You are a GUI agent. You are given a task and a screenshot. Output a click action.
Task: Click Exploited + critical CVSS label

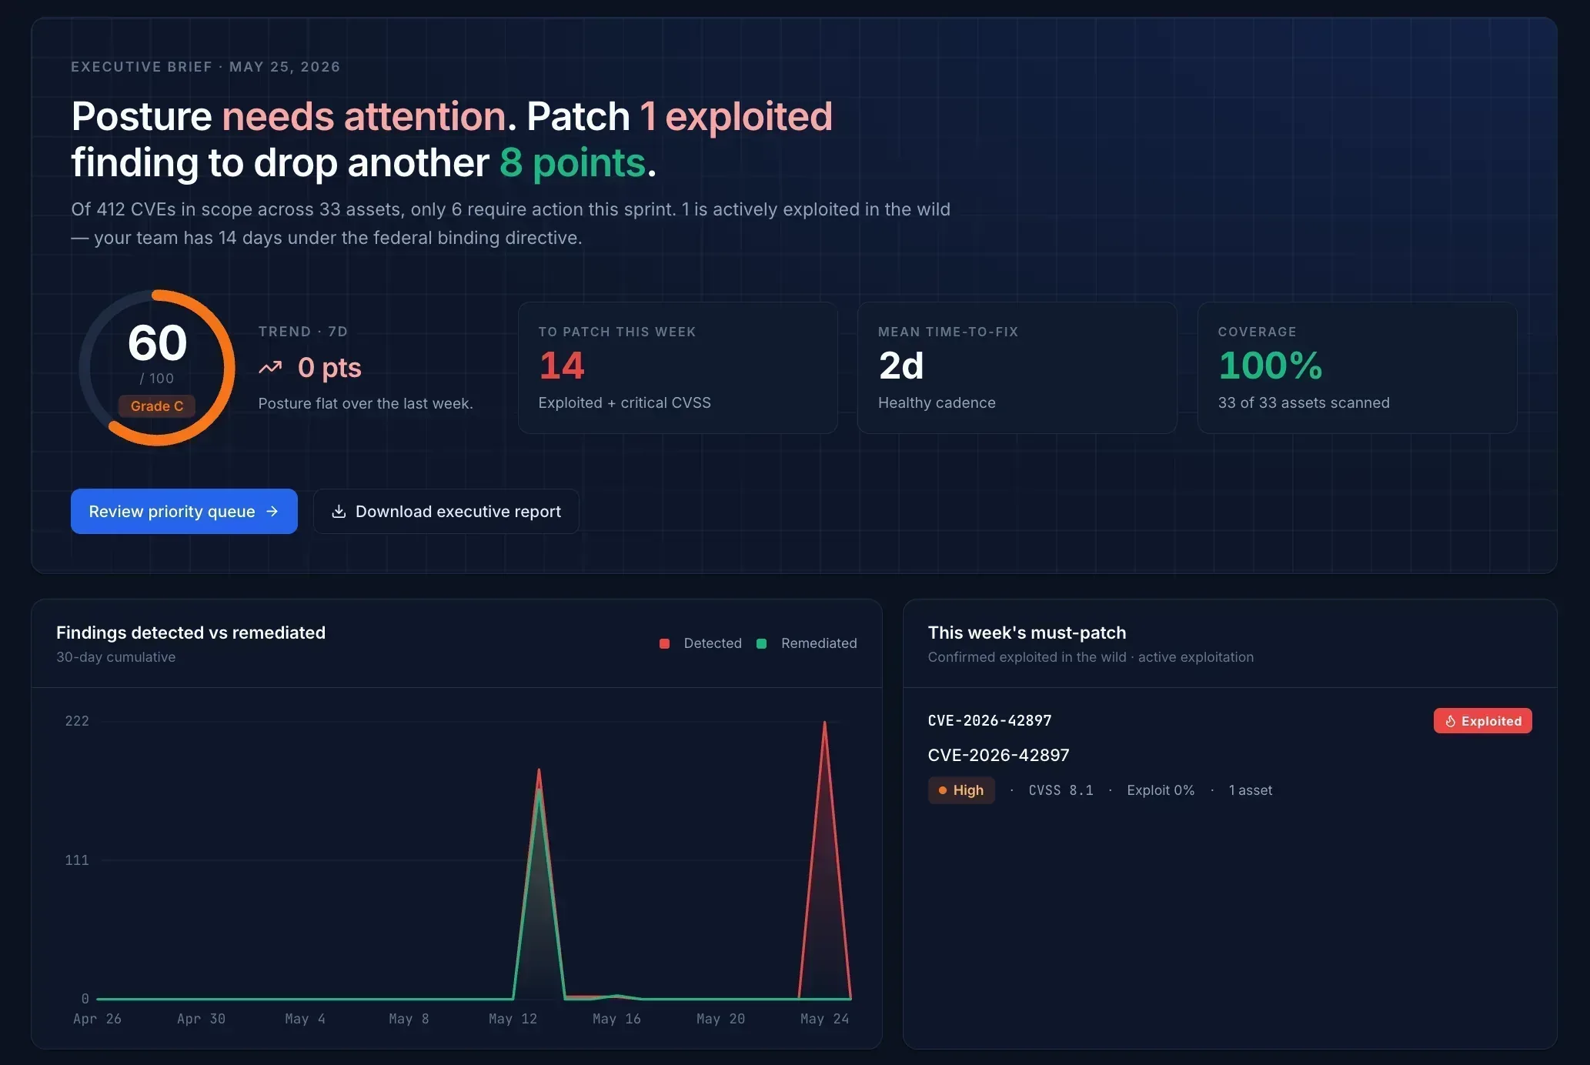[624, 402]
